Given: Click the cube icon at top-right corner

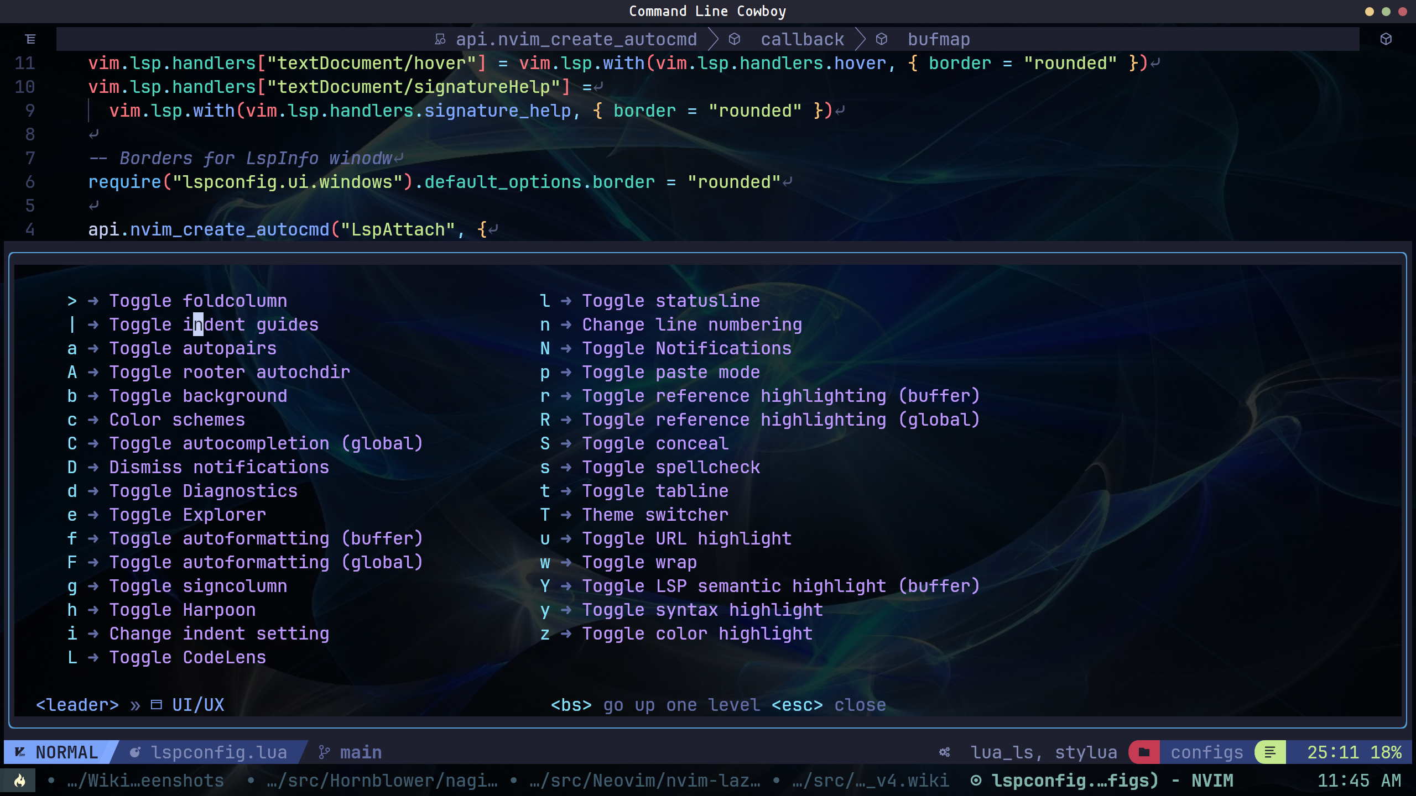Looking at the screenshot, I should click(1386, 39).
